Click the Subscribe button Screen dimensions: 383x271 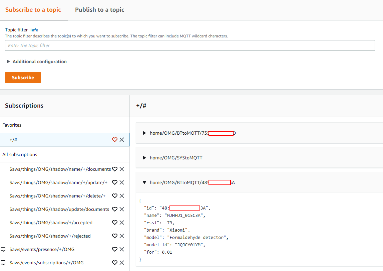[x=23, y=78]
